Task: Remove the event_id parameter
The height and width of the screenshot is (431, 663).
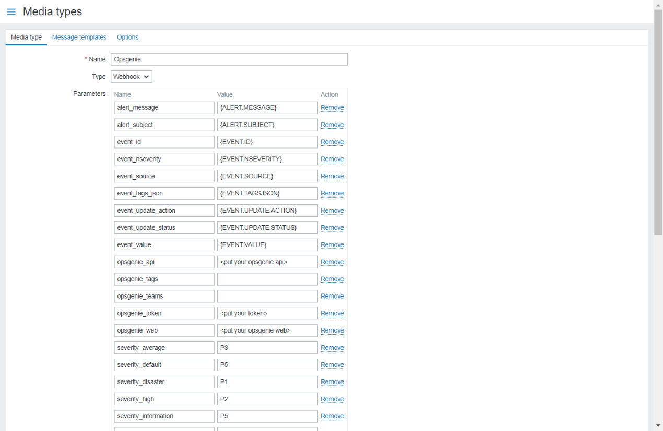Action: (x=332, y=142)
